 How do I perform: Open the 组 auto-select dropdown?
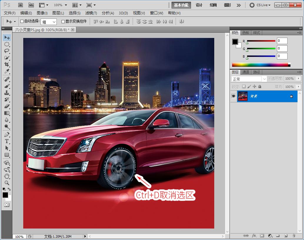(49, 22)
